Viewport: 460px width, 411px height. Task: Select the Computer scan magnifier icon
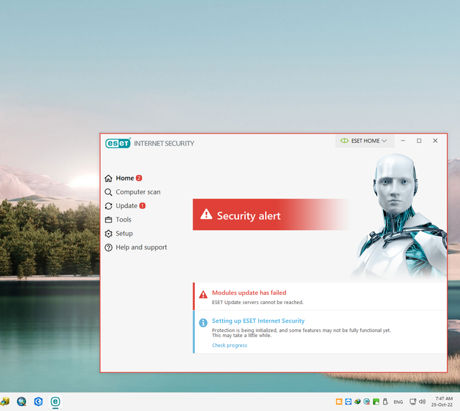109,192
